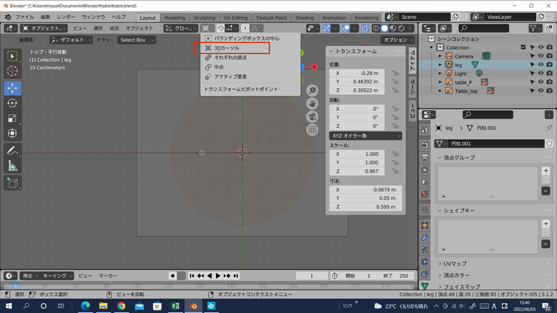Screen dimensions: 557x313
Task: Toggle lock on Location X
Action: pos(395,73)
